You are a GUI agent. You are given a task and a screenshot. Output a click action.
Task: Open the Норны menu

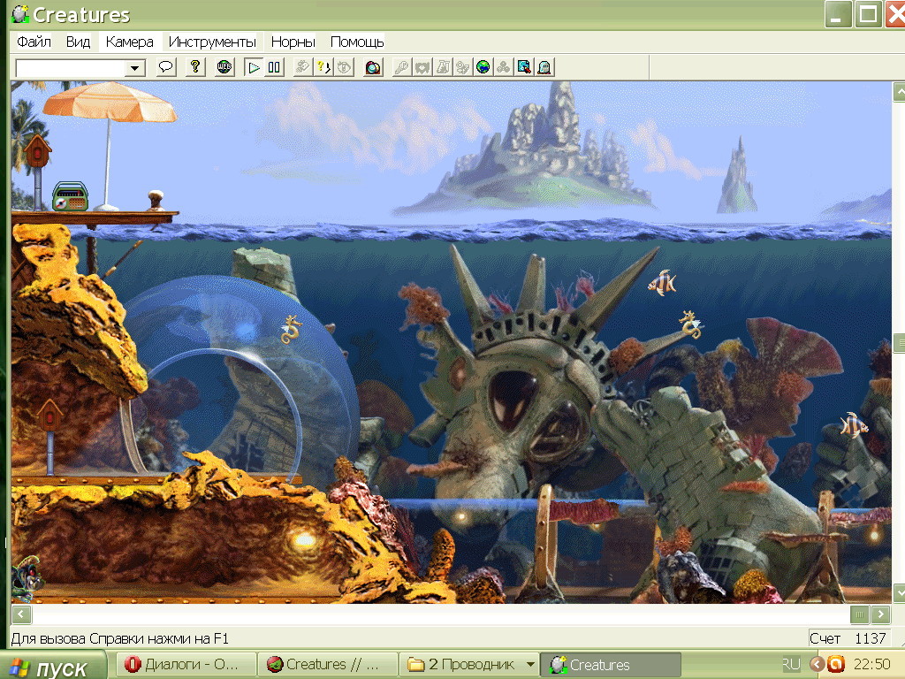pyautogui.click(x=293, y=42)
